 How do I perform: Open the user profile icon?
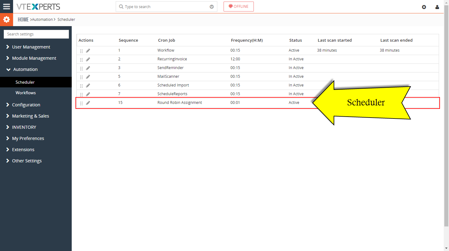[437, 7]
